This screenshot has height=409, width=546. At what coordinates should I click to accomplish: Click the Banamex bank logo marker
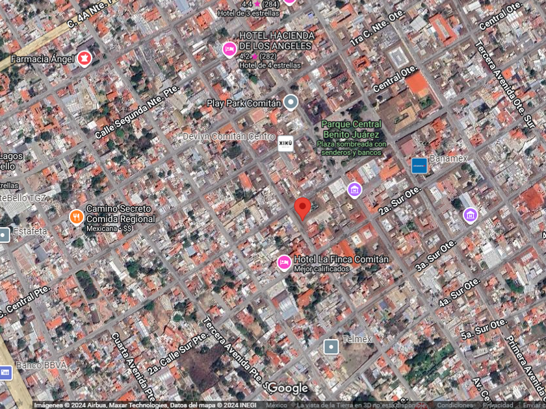click(x=419, y=166)
